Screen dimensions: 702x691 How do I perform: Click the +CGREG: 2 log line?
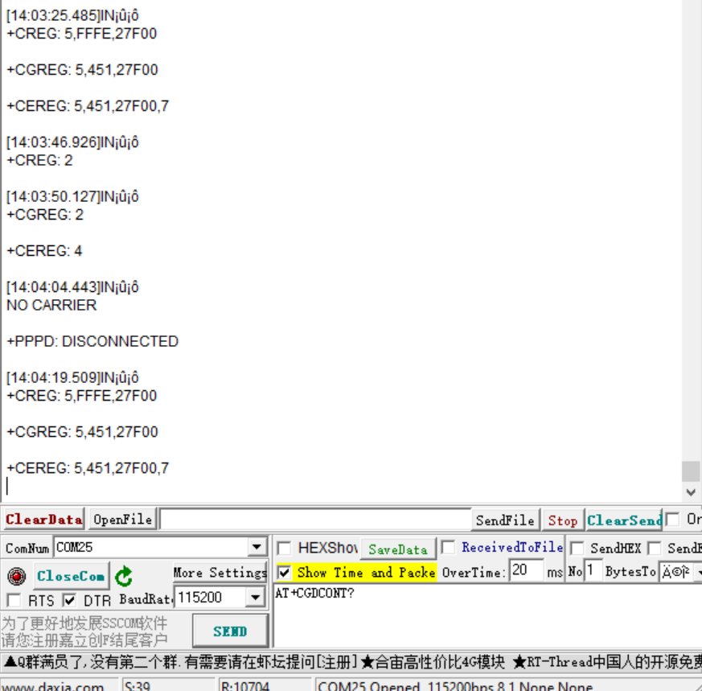(45, 215)
